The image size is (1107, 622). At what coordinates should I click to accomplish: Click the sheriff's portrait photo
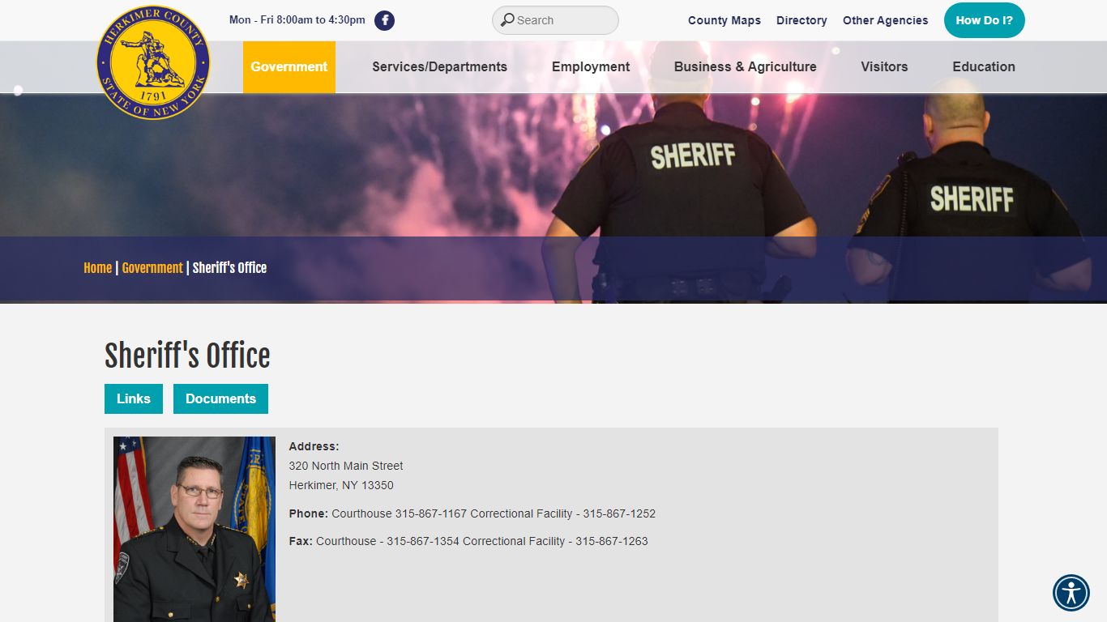pos(194,528)
